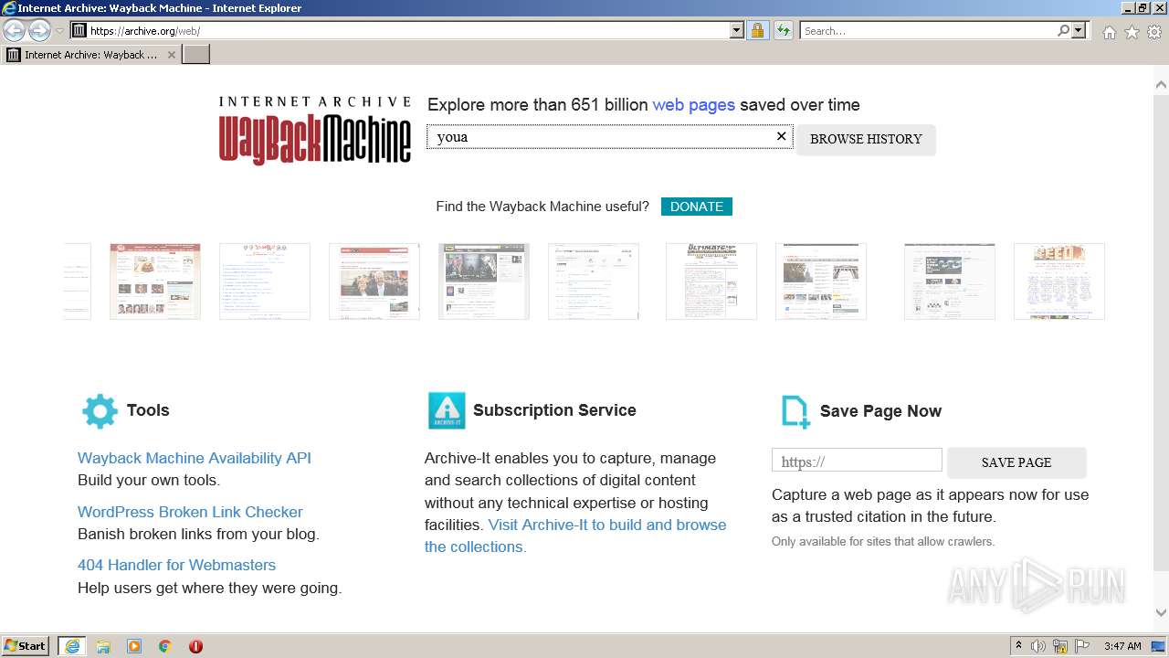
Task: Open the second archived site thumbnail
Action: click(x=155, y=281)
